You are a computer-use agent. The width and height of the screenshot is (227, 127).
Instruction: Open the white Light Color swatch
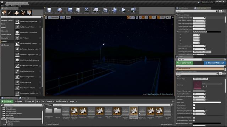(x=207, y=102)
